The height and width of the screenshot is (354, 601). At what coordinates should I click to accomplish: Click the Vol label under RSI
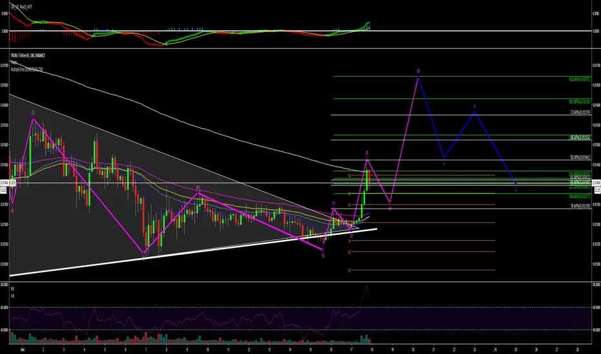[12, 295]
